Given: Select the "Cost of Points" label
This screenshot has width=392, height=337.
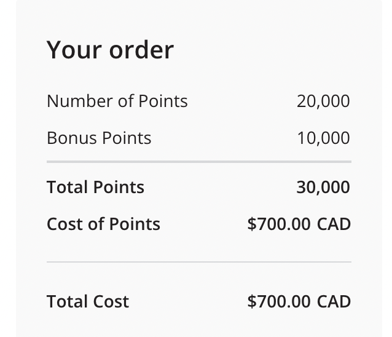Looking at the screenshot, I should point(103,224).
